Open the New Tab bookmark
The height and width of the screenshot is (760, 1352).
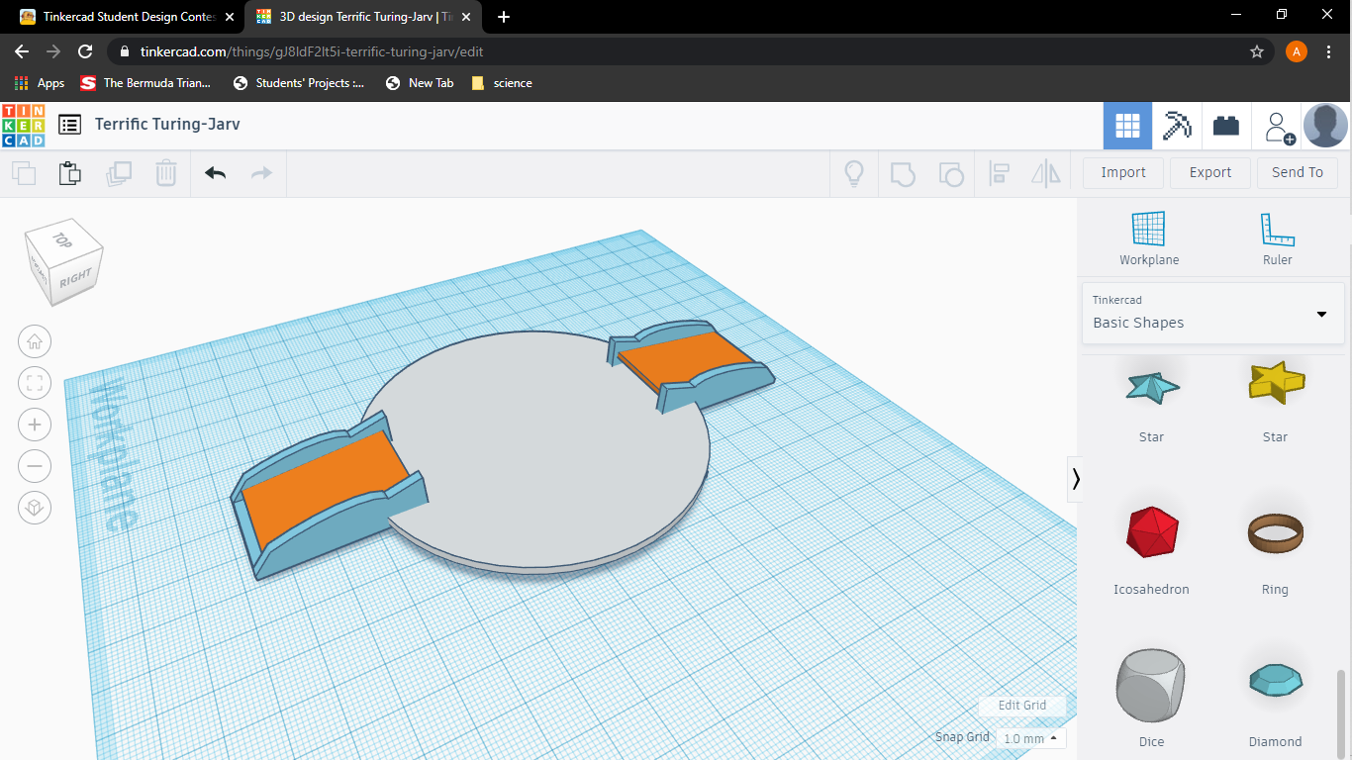(420, 83)
